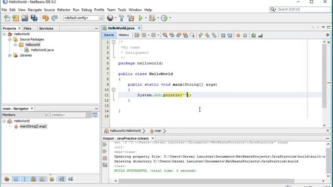Open the Run Project dropdown arrow
Screen dimensions: 333x187
coord(146,18)
